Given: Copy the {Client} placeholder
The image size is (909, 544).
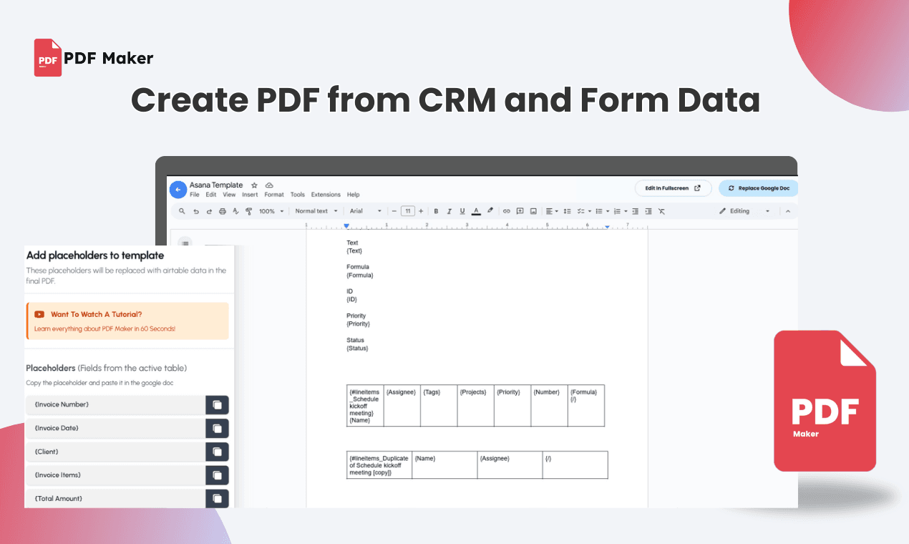Looking at the screenshot, I should pyautogui.click(x=217, y=452).
